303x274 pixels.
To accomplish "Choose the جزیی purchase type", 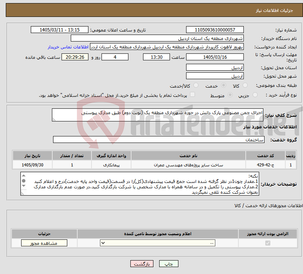I will (255, 95).
